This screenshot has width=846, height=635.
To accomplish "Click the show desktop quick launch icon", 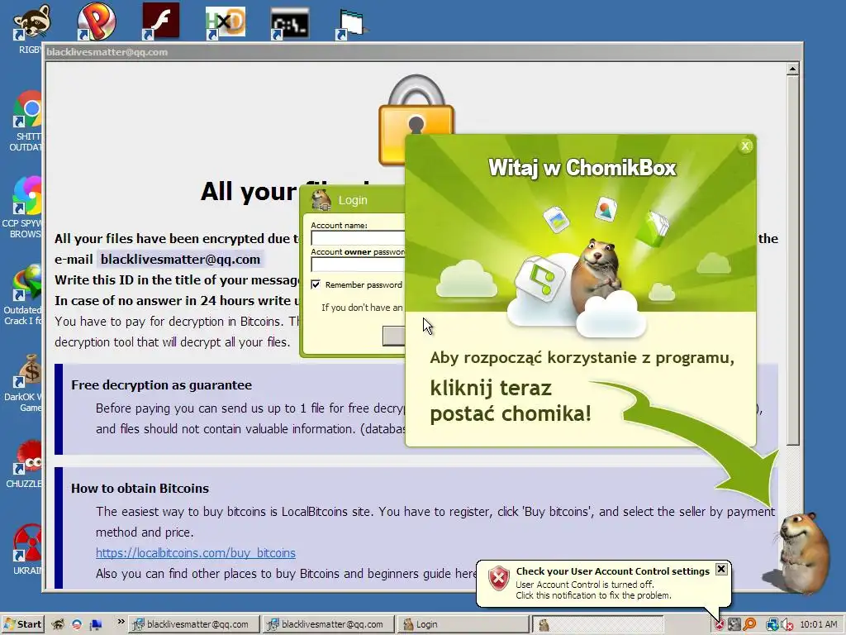I will pos(96,625).
